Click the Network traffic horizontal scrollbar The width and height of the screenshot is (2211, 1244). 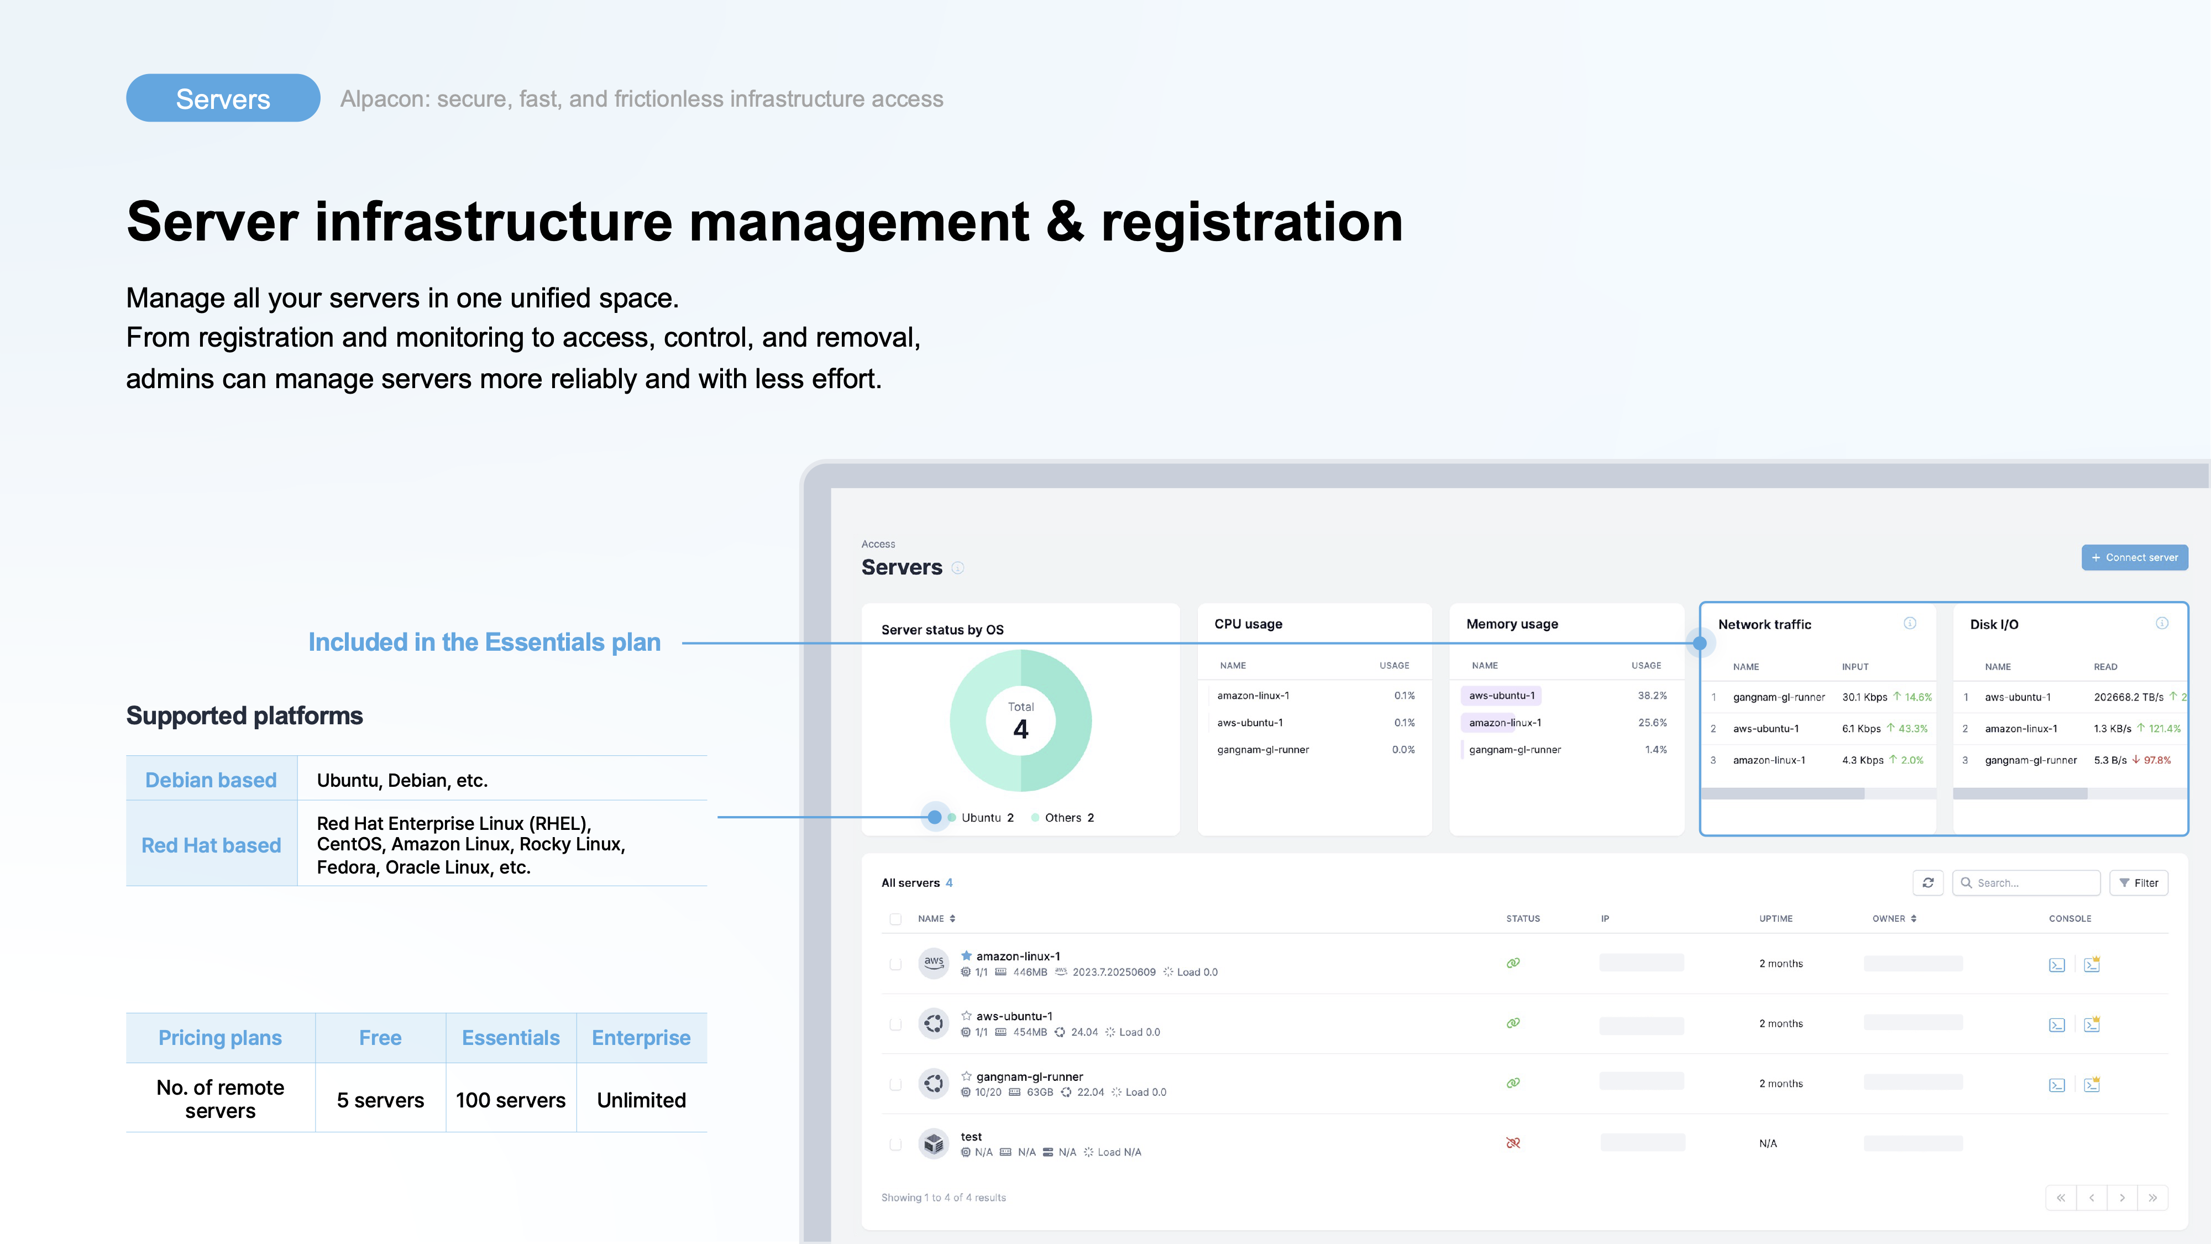tap(1782, 794)
